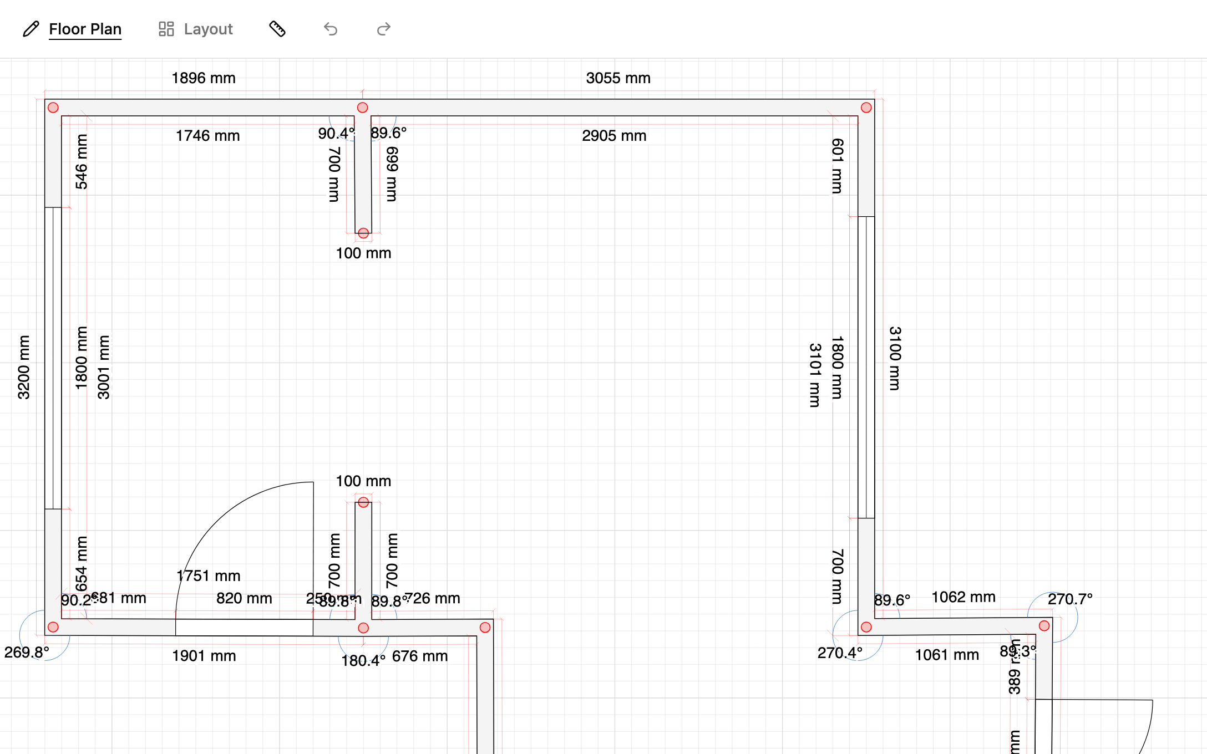Click the 654 mm dimension label
Viewport: 1207px width, 754px height.
[x=82, y=564]
